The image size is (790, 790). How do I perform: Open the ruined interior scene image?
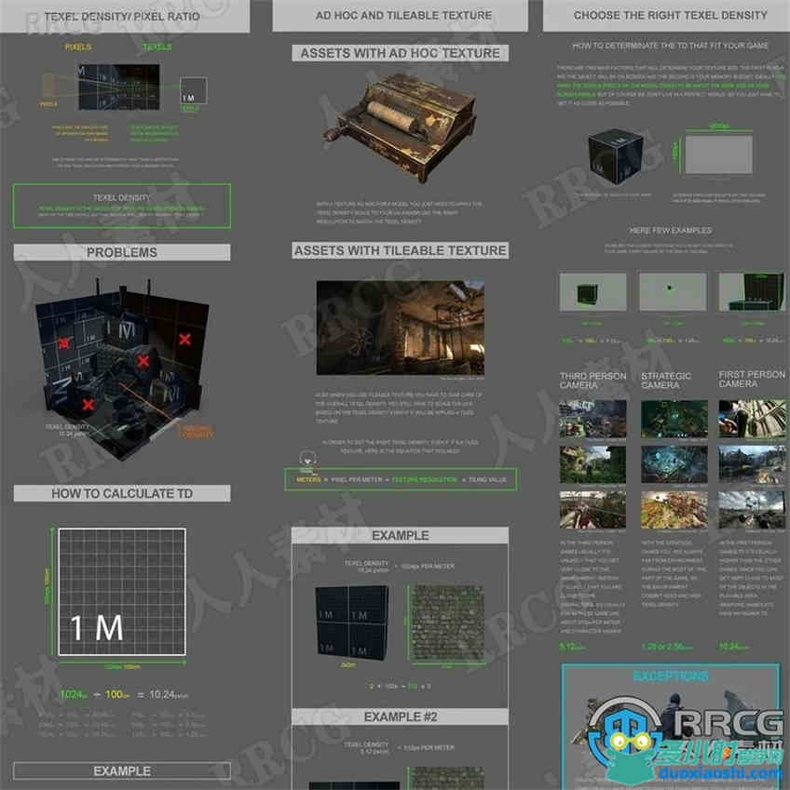point(400,328)
